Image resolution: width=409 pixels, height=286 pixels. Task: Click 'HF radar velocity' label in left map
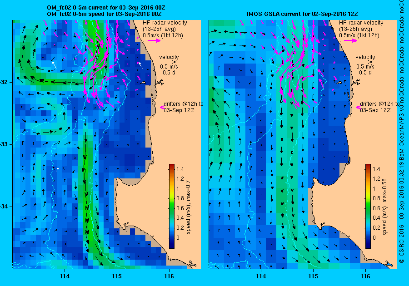point(165,23)
